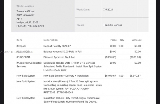This screenshot has height=104, width=160.
Task: Click the Qty column header
Action: pyautogui.click(x=122, y=40)
